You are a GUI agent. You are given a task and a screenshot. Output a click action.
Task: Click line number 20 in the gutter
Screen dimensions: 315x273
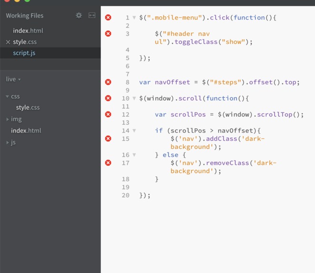pyautogui.click(x=126, y=195)
